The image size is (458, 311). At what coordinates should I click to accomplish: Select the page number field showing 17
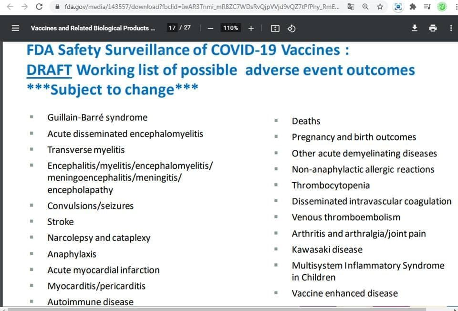click(x=172, y=28)
